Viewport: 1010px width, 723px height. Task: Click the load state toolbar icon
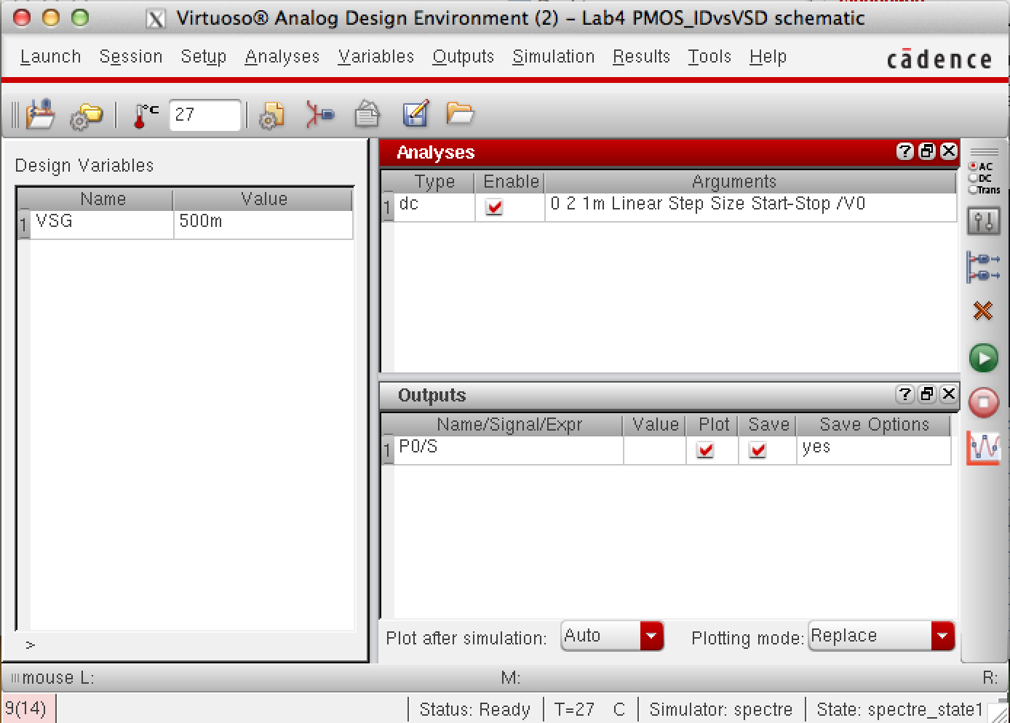point(41,114)
